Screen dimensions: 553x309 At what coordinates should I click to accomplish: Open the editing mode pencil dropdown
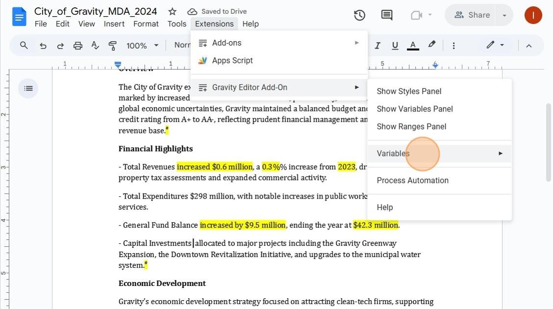click(495, 45)
